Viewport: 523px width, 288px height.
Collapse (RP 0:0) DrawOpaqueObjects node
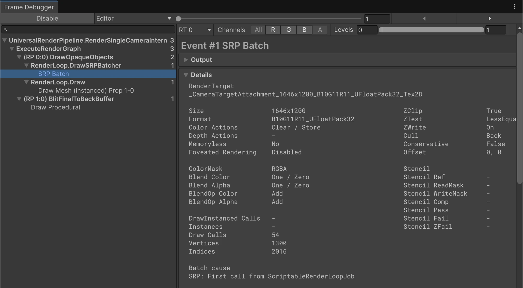tap(19, 57)
